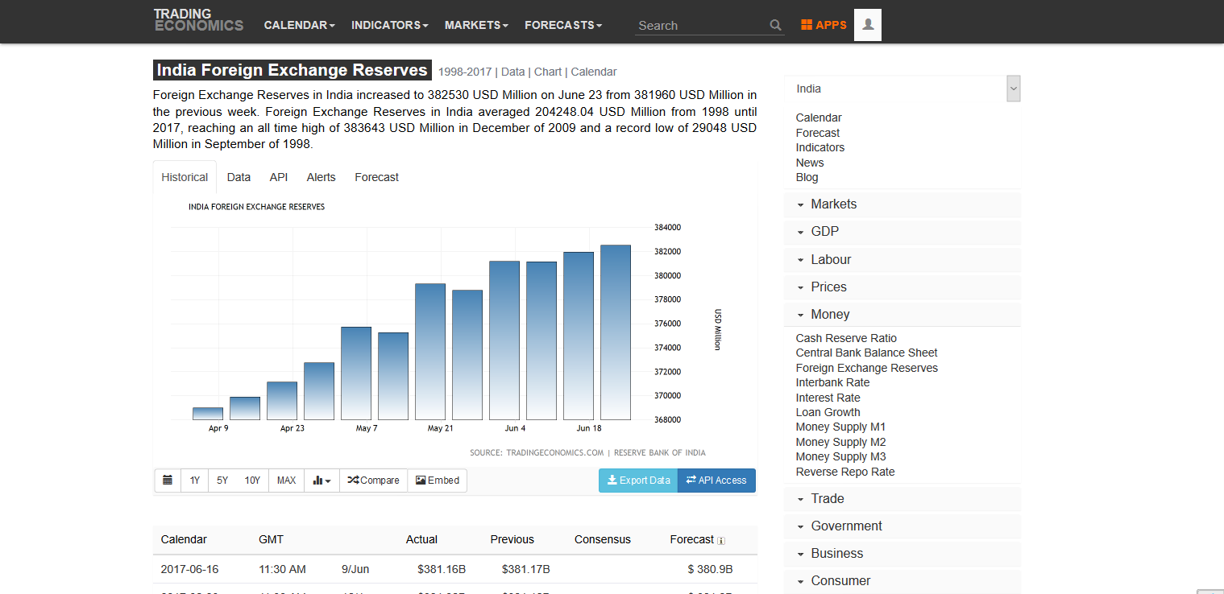Open the Data link beside the title
The height and width of the screenshot is (594, 1224).
pos(512,72)
